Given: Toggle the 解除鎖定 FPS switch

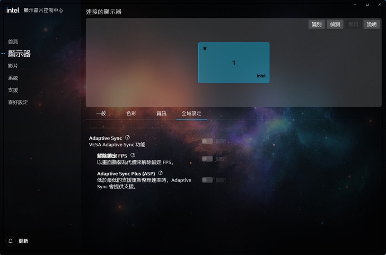Looking at the screenshot, I should coord(207,159).
